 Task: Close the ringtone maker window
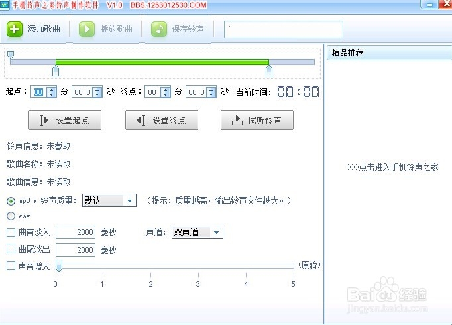[x=445, y=4]
